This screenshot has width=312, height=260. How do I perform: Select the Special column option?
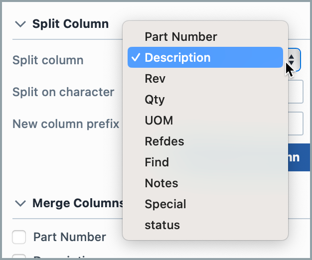pos(205,204)
